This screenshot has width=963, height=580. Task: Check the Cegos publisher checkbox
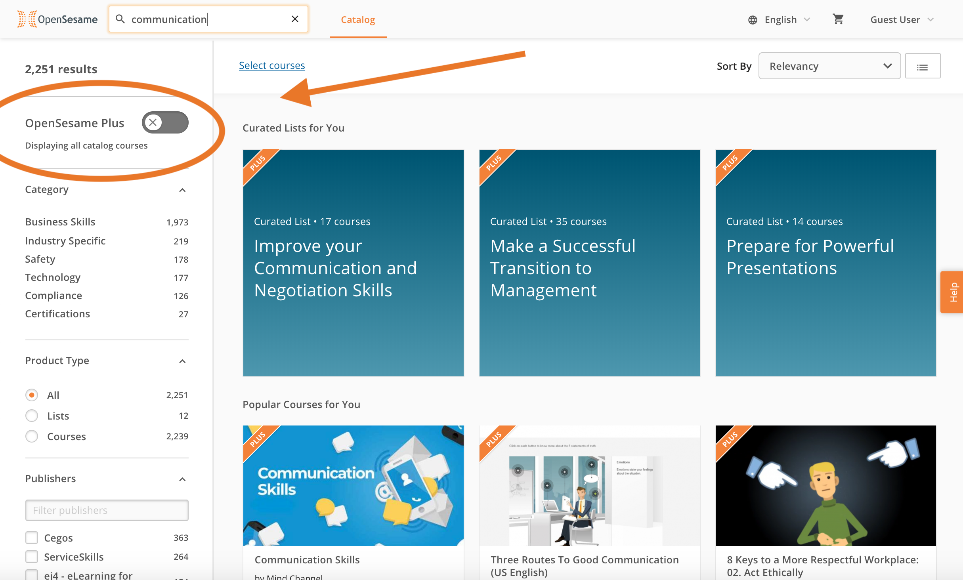click(x=32, y=538)
